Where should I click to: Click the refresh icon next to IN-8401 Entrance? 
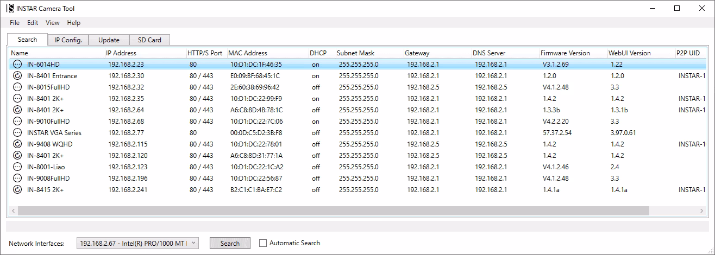[17, 76]
